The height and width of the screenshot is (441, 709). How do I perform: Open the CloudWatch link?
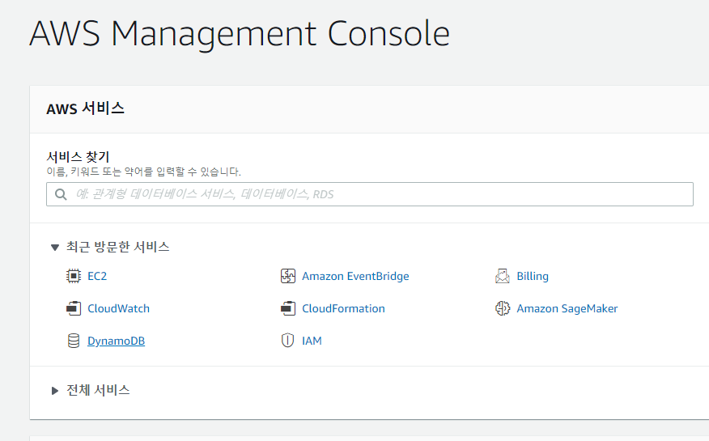pos(118,308)
